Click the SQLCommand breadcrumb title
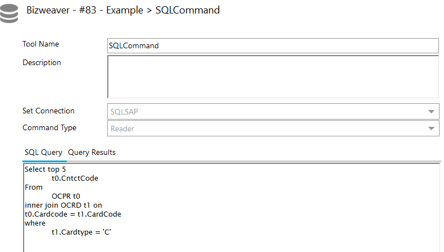 (187, 10)
